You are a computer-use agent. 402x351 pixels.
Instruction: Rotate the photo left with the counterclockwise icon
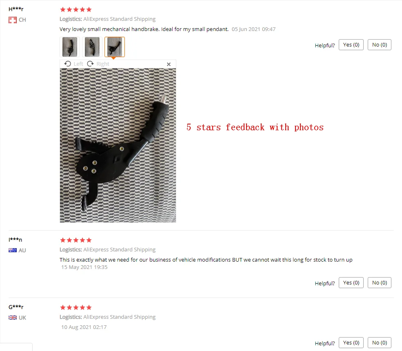[68, 64]
